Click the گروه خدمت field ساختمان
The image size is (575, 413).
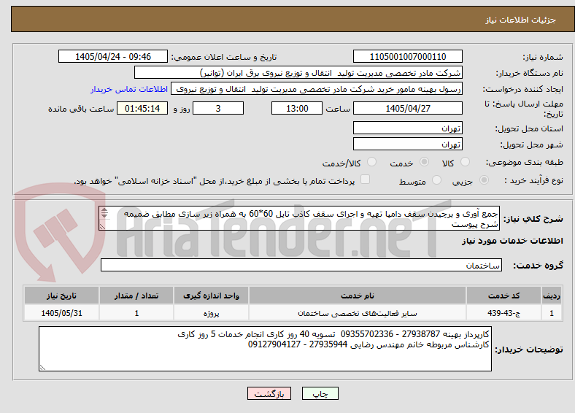[x=301, y=265]
